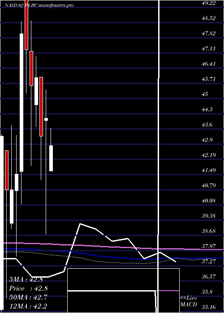
Task: Pick the 40.79 price axis label
Action: point(209,186)
